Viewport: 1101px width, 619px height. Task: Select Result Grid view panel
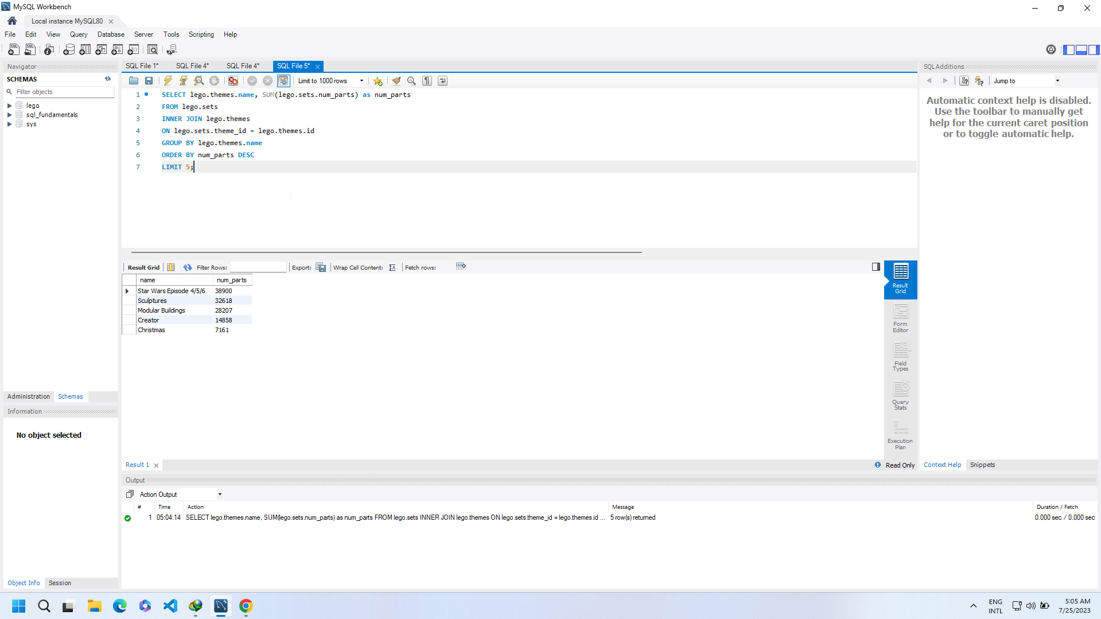point(900,279)
